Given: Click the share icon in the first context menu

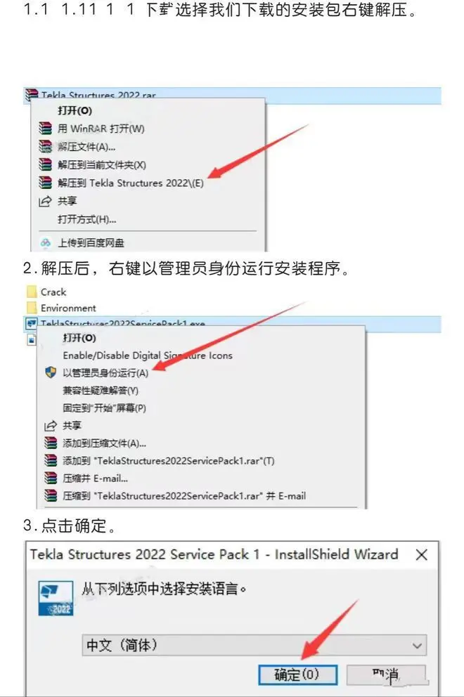Looking at the screenshot, I should [x=45, y=202].
